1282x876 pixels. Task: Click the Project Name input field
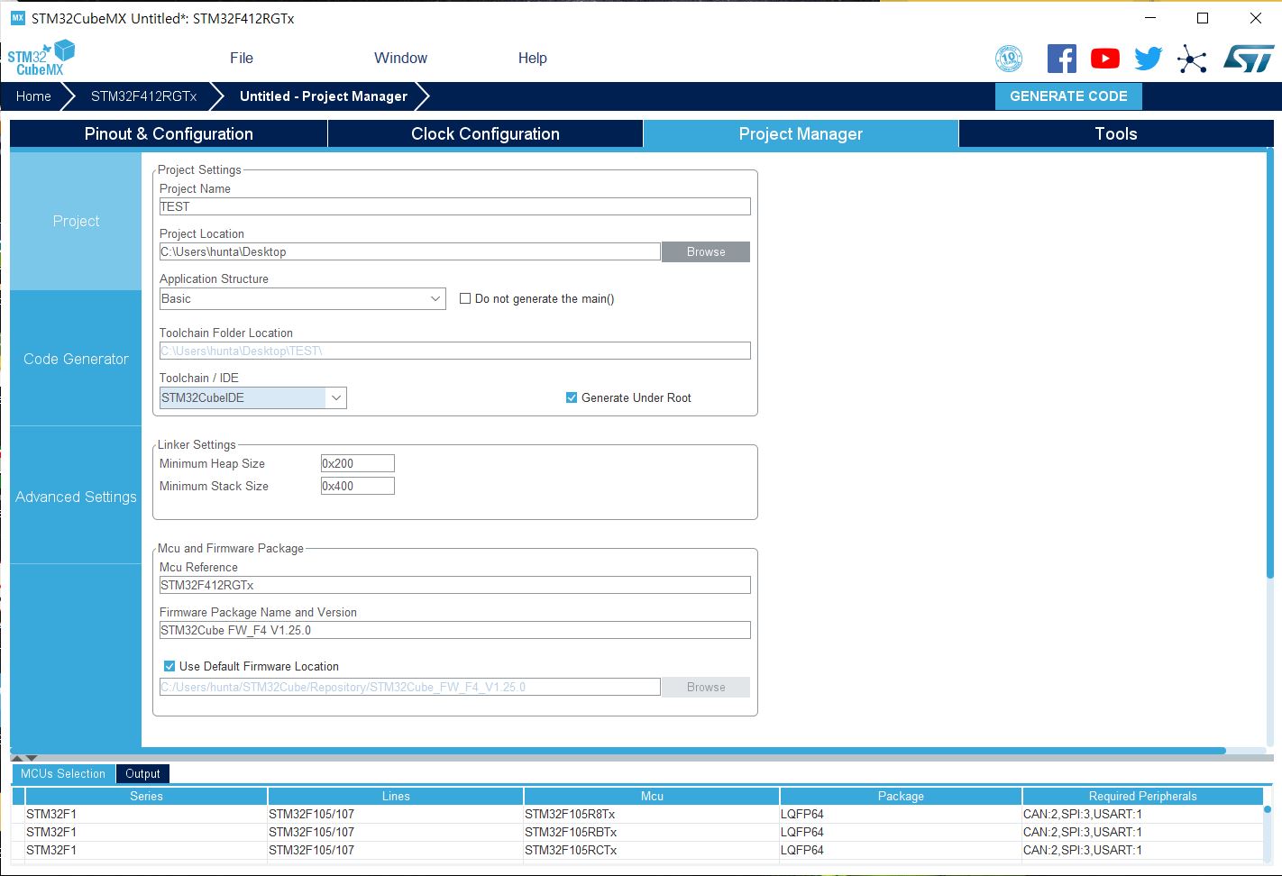click(454, 206)
